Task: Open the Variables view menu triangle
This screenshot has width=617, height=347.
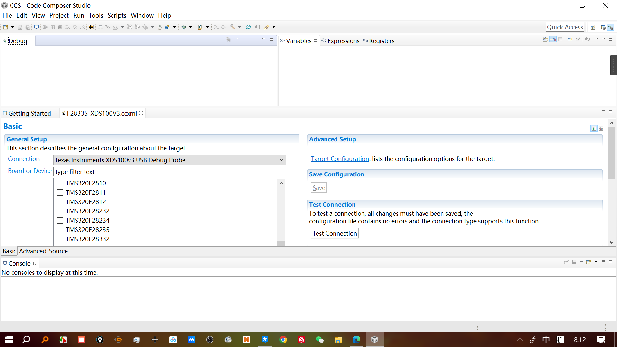Action: 596,39
